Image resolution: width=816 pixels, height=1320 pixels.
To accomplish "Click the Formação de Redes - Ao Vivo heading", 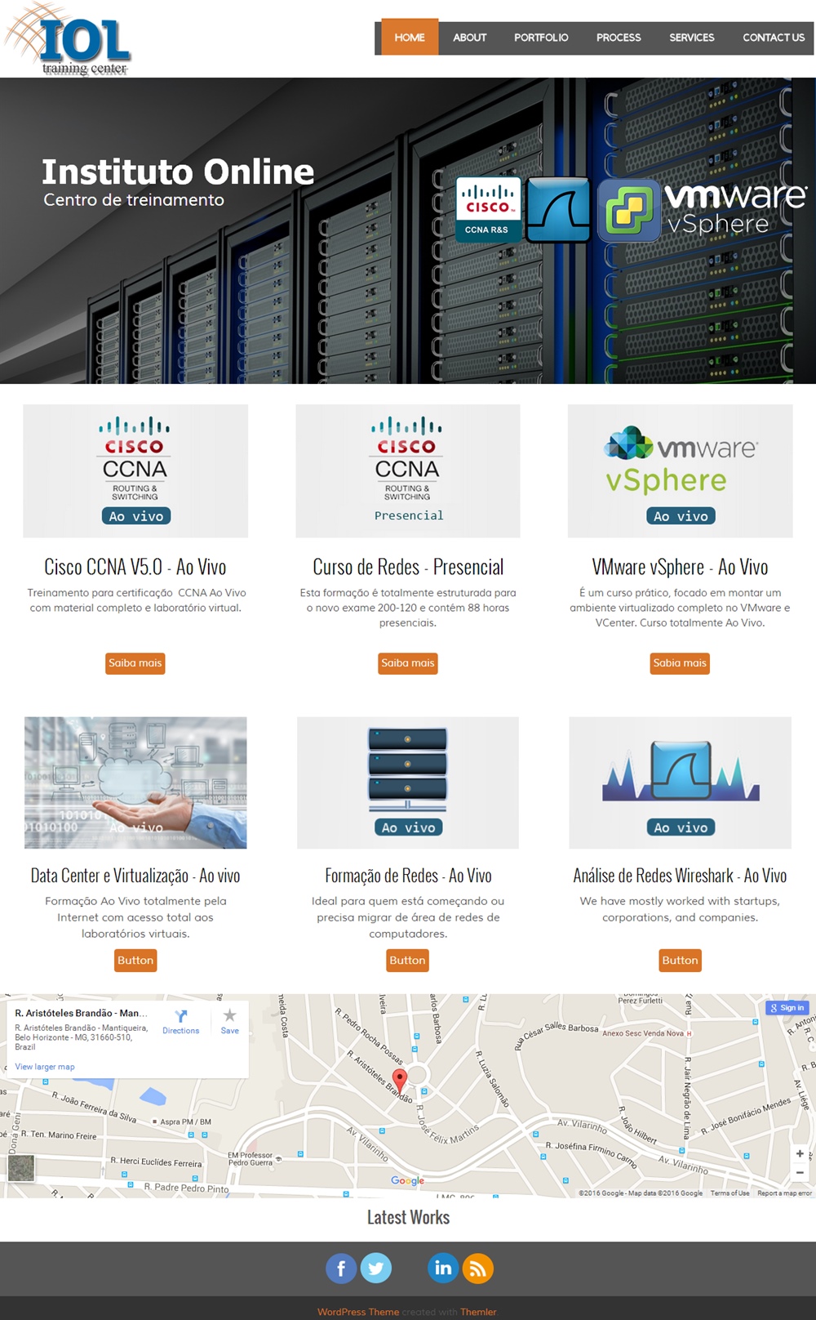I will click(x=408, y=876).
